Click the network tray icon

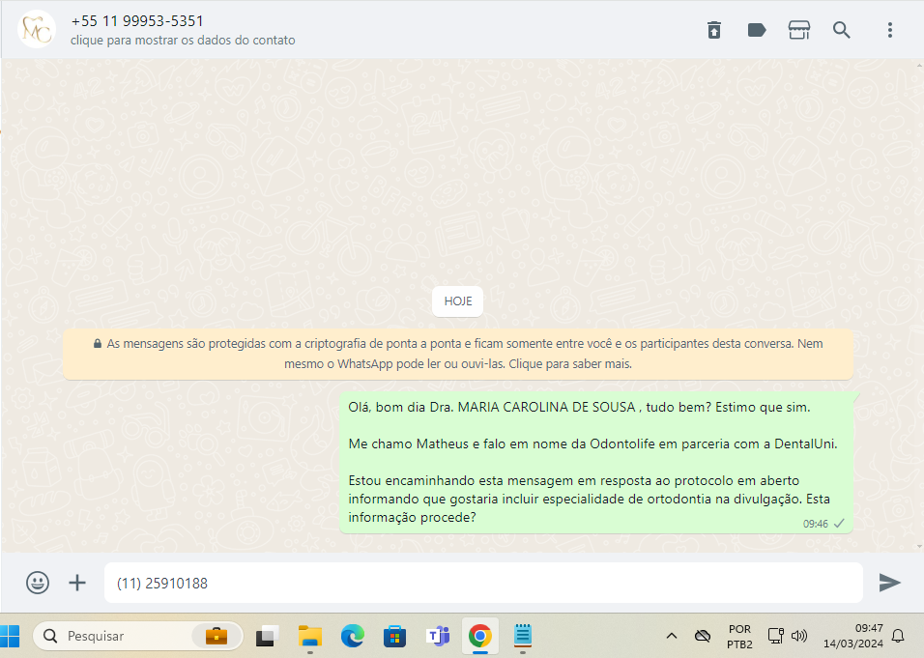coord(775,636)
